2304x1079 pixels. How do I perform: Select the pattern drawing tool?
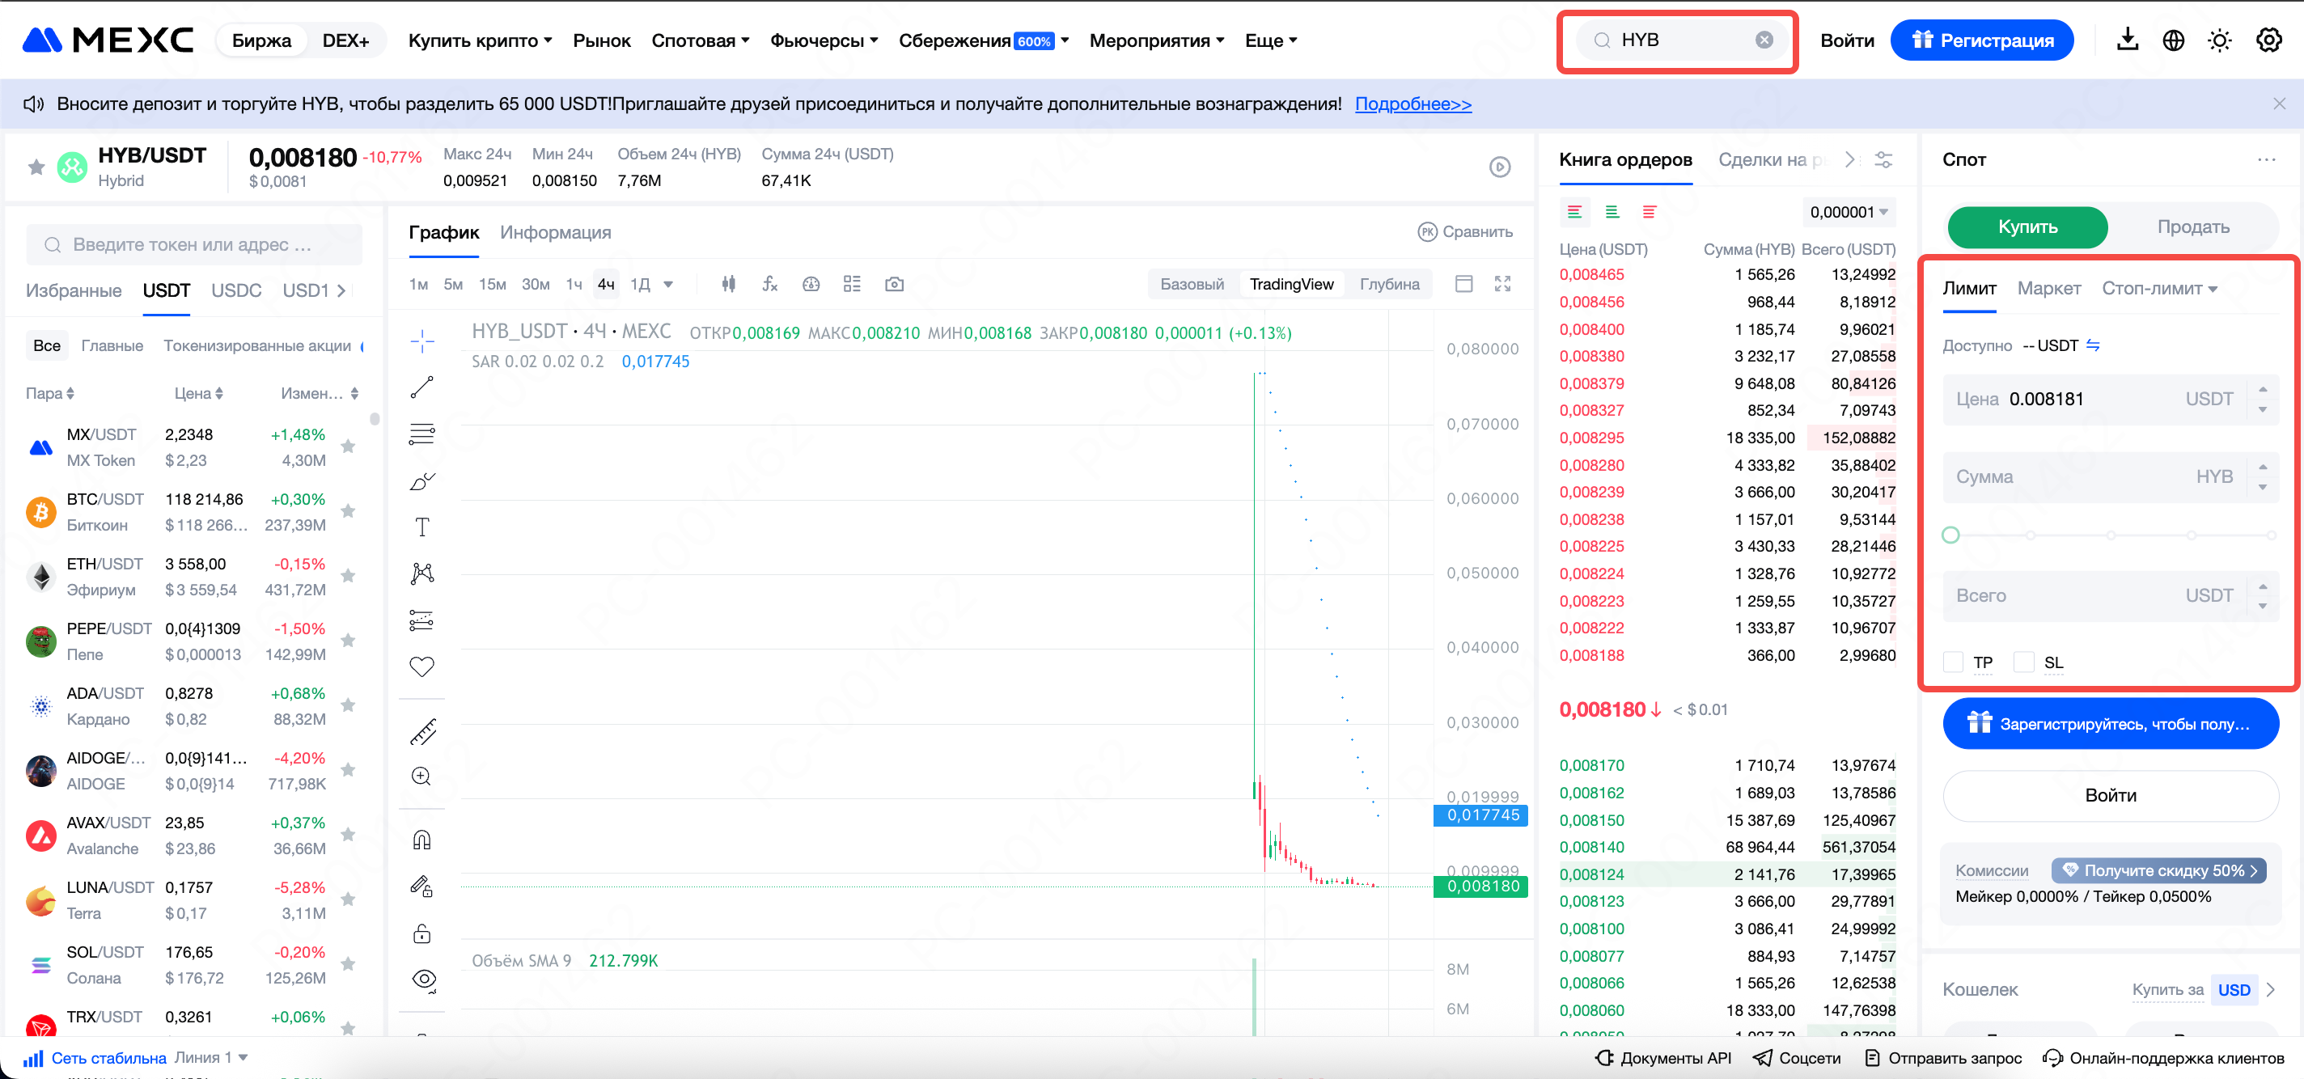(422, 573)
